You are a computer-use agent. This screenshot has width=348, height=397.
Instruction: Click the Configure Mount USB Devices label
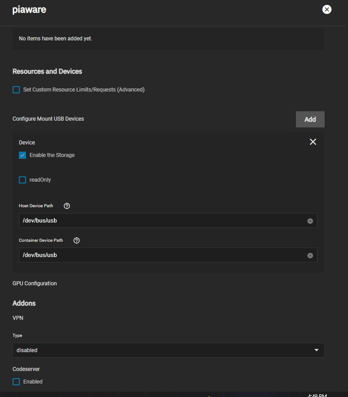(x=48, y=119)
